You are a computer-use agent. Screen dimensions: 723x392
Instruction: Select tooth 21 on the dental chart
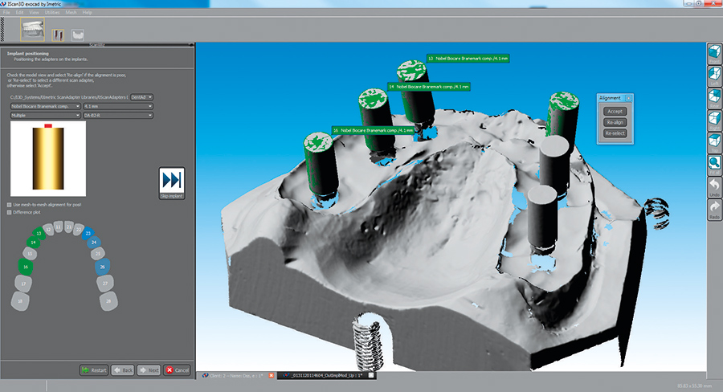click(x=69, y=227)
